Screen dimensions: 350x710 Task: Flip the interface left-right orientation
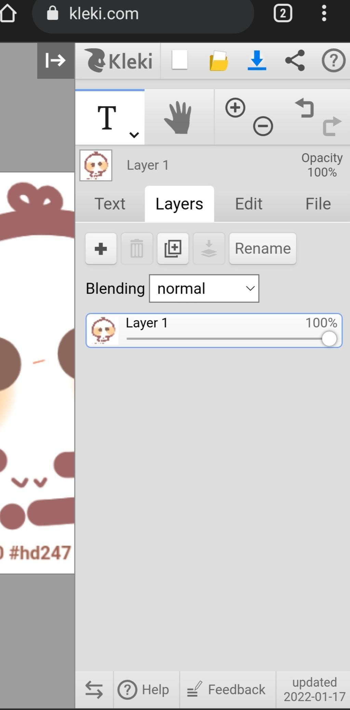94,689
